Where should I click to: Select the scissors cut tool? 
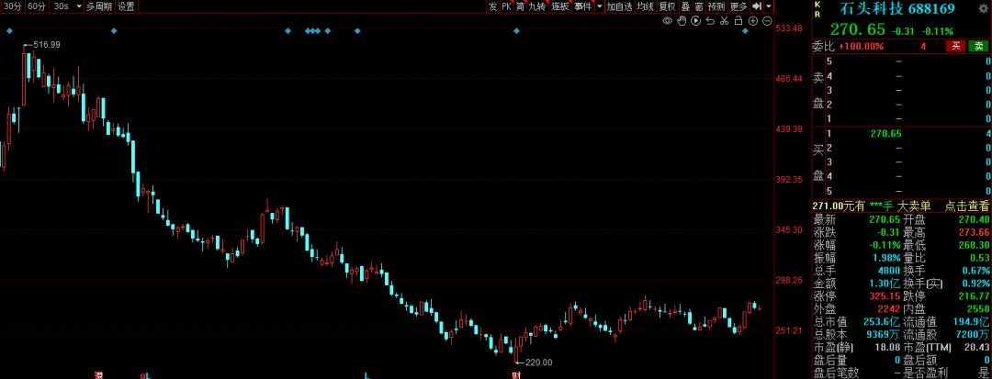pos(725,21)
